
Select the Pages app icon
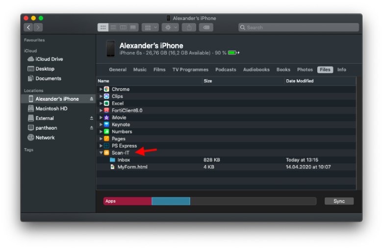[x=106, y=138]
